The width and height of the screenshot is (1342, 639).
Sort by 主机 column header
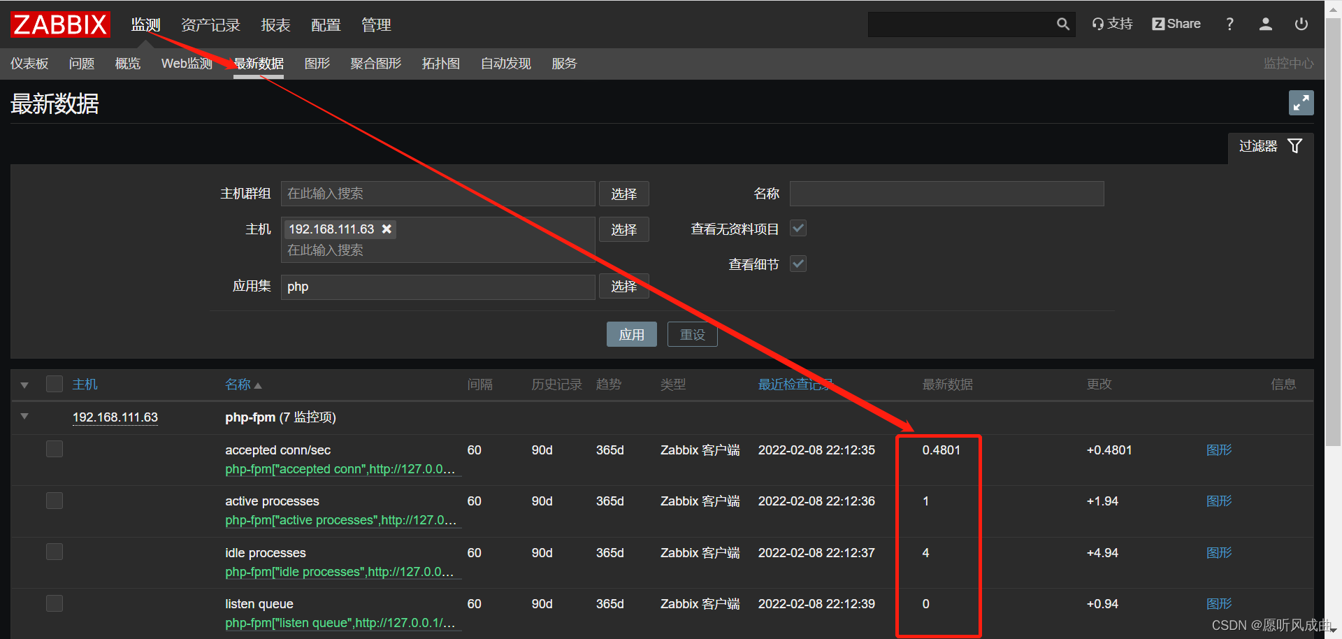85,385
